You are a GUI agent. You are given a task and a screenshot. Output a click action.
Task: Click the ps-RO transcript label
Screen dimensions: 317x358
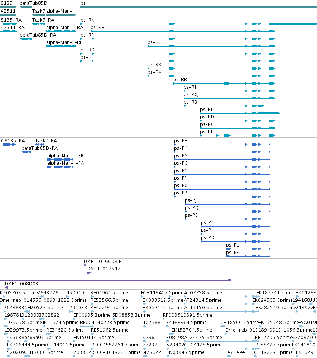coord(88,50)
